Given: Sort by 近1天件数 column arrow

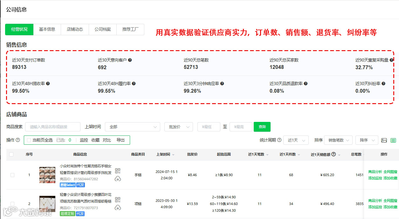Looking at the screenshot, I should click(x=299, y=155).
